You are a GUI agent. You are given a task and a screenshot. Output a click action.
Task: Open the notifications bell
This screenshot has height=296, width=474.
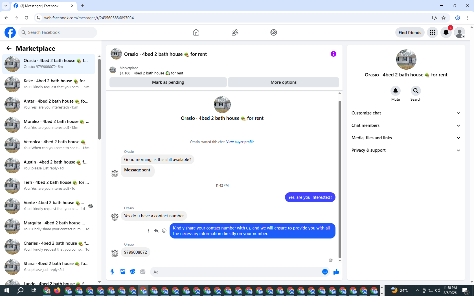pyautogui.click(x=446, y=32)
